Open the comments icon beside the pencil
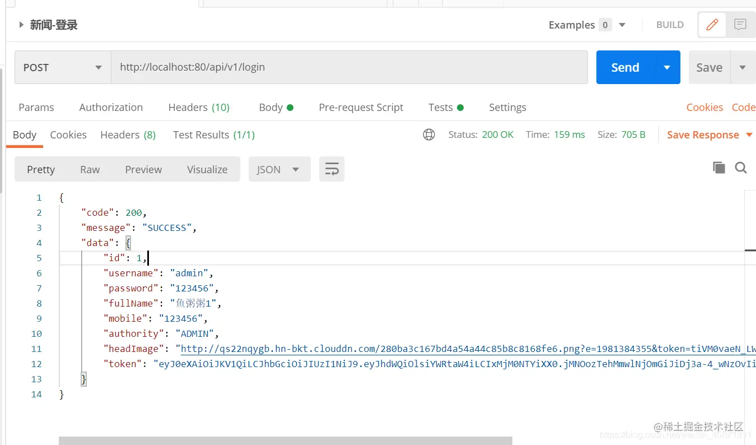Screen dimensions: 756x445 pyautogui.click(x=740, y=25)
